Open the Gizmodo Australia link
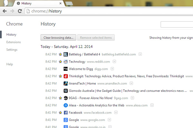Image resolution: width=193 pixels, height=128 pixels. (128, 91)
